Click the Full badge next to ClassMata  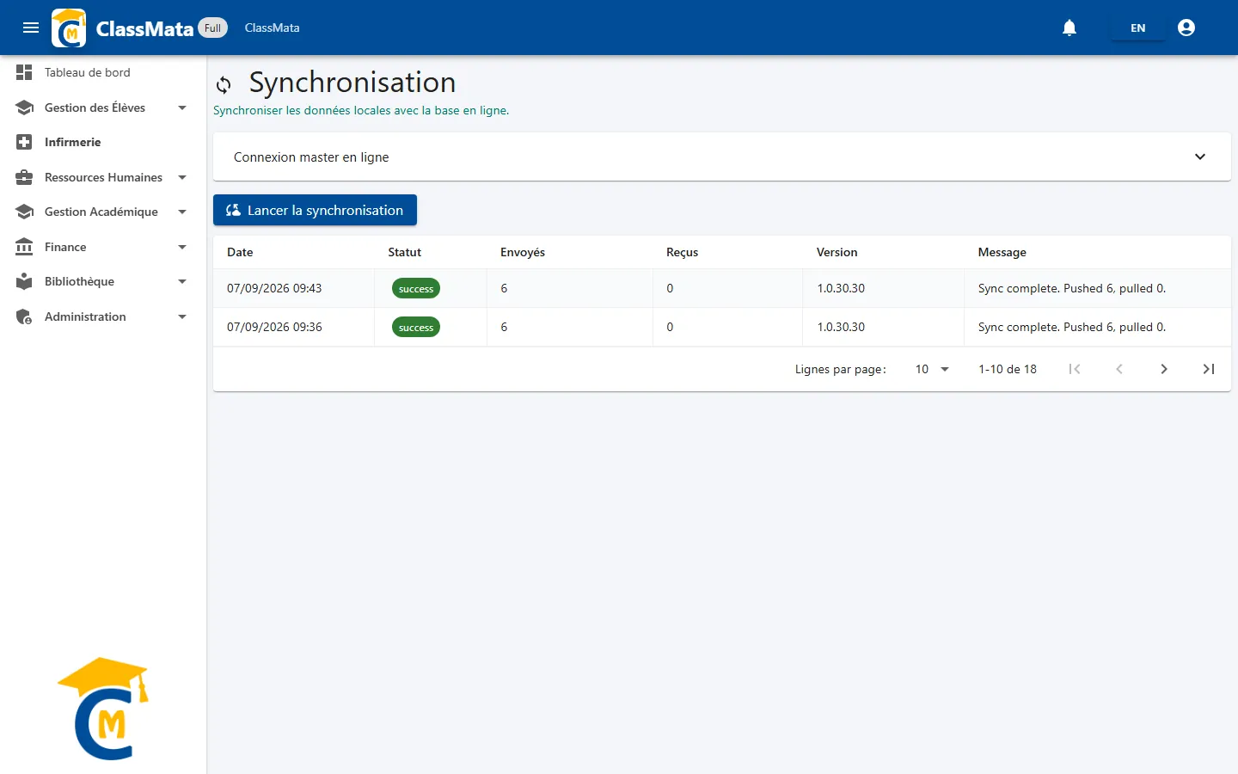[213, 28]
